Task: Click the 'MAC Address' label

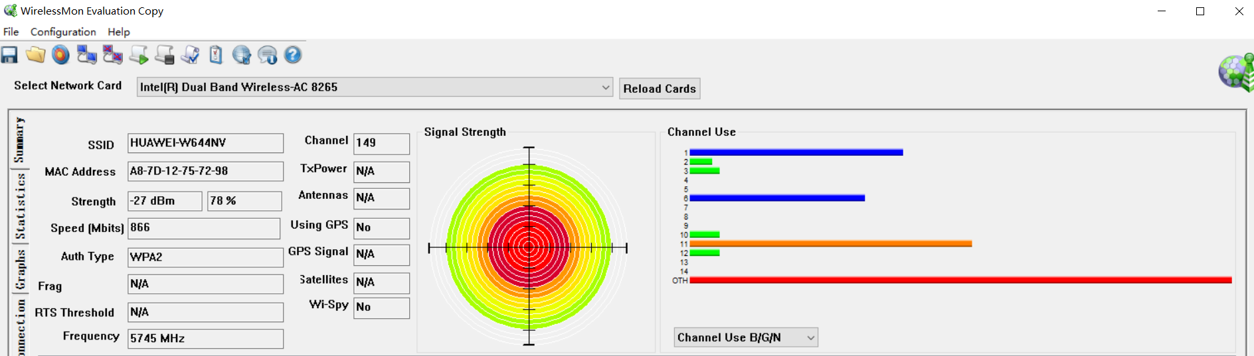Action: pyautogui.click(x=80, y=172)
